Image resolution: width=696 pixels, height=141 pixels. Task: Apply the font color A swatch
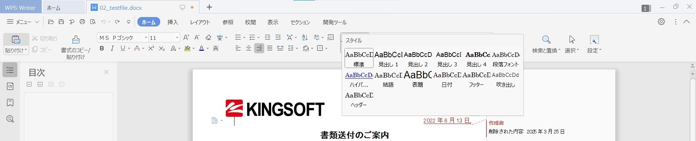tap(202, 48)
